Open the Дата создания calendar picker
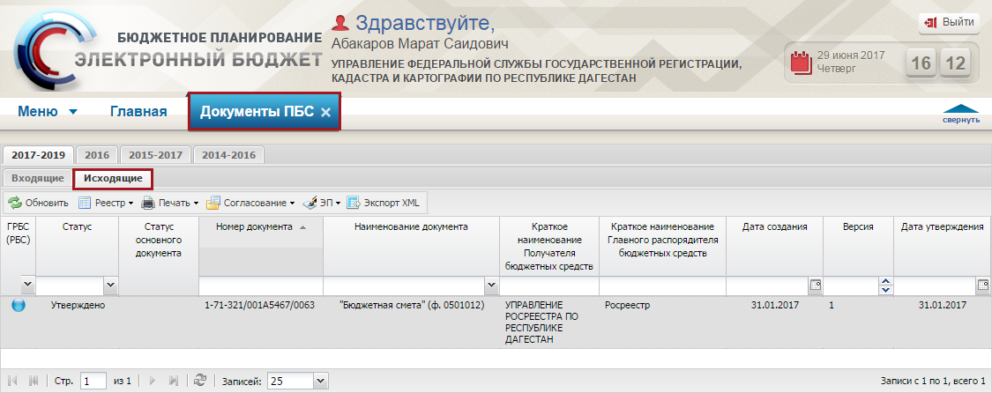992x393 pixels. tap(815, 286)
